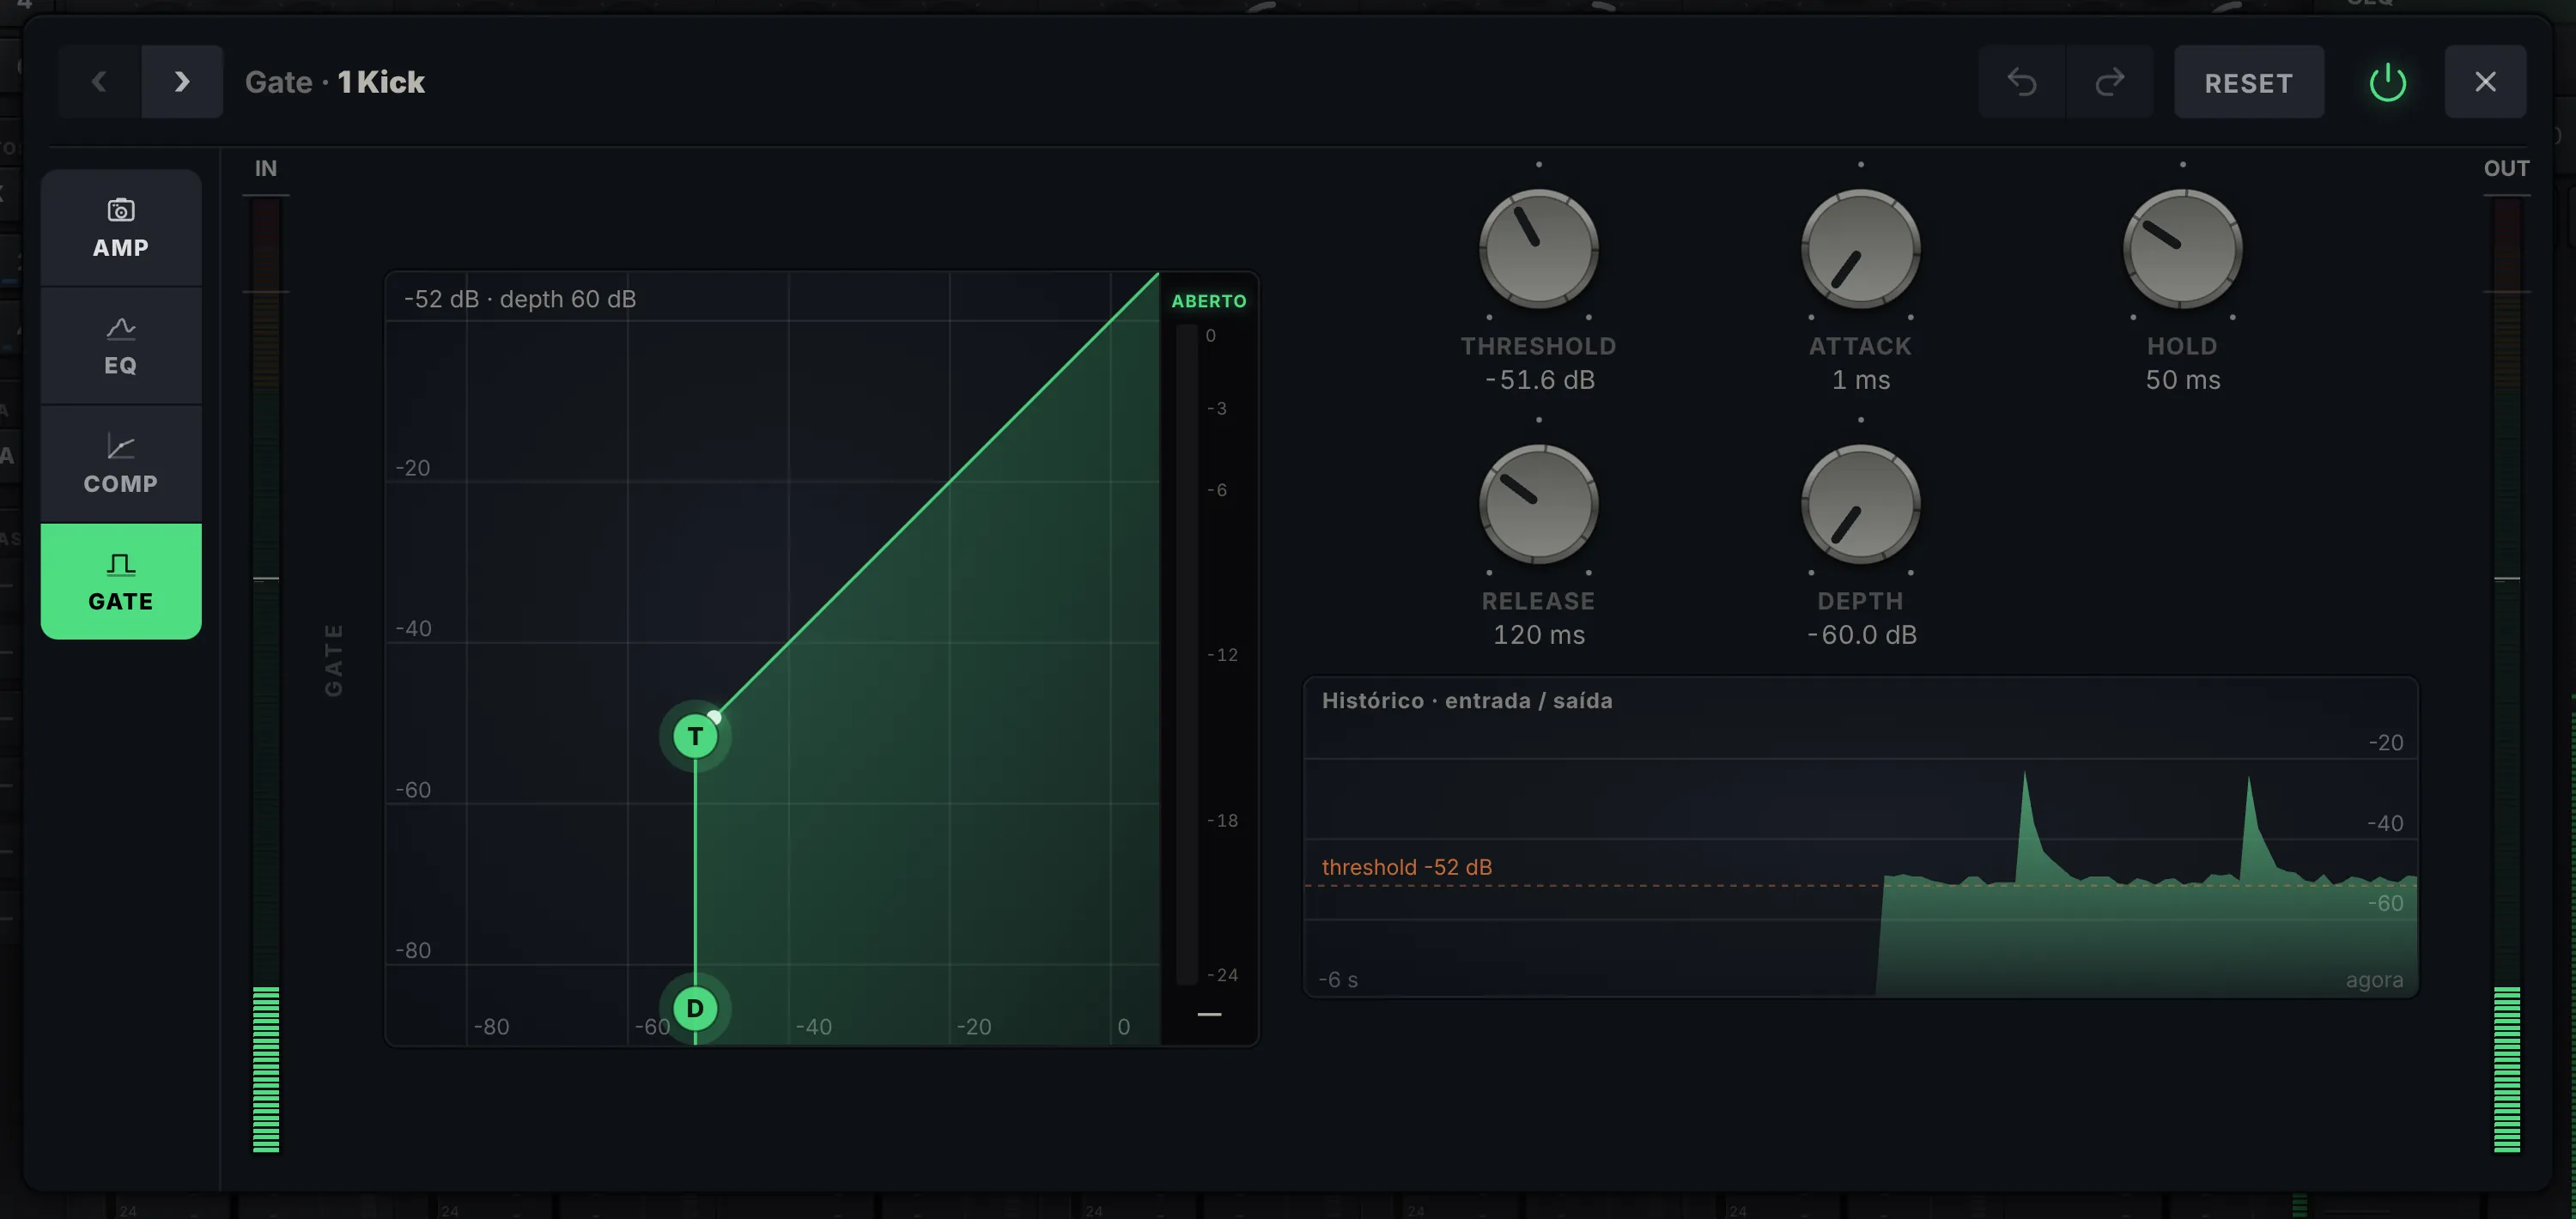Click the undo arrow icon

pyautogui.click(x=2021, y=82)
